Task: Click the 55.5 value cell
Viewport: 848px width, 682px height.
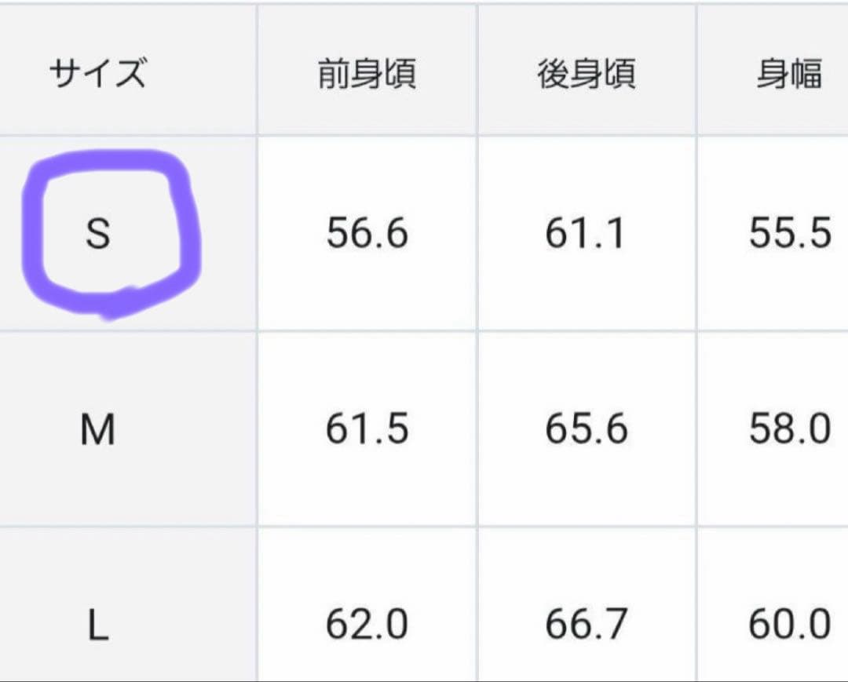Action: [789, 234]
